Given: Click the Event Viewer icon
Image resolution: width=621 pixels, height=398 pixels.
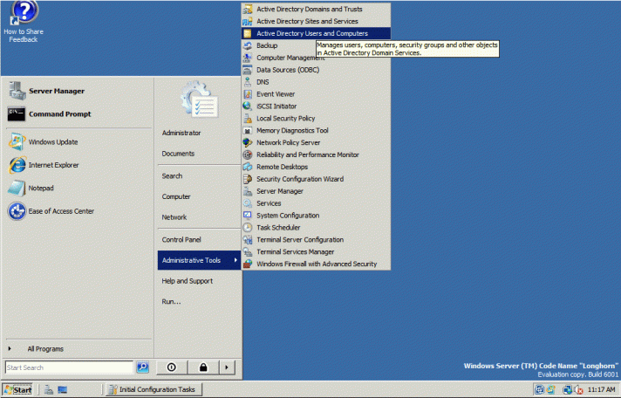Looking at the screenshot, I should tap(248, 94).
